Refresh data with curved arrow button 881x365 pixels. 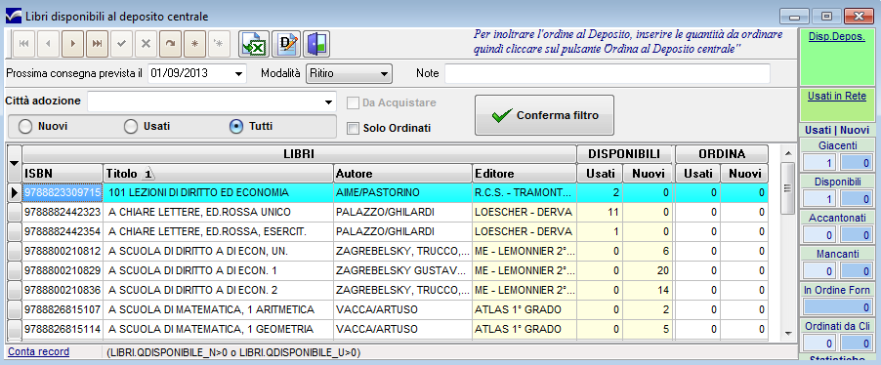click(x=170, y=44)
